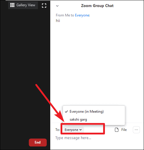Open the Everyone recipient dropdown
The height and width of the screenshot is (150, 144).
[73, 130]
